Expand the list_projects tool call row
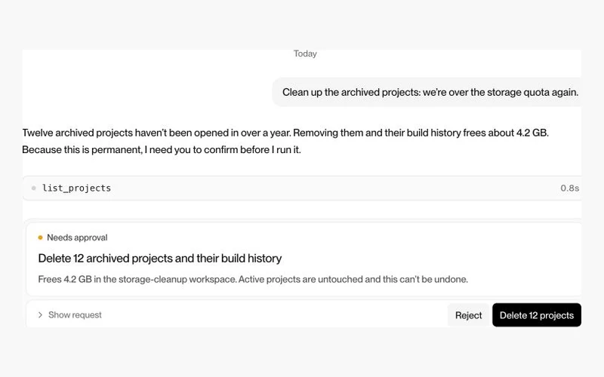The width and height of the screenshot is (604, 377). 302,188
